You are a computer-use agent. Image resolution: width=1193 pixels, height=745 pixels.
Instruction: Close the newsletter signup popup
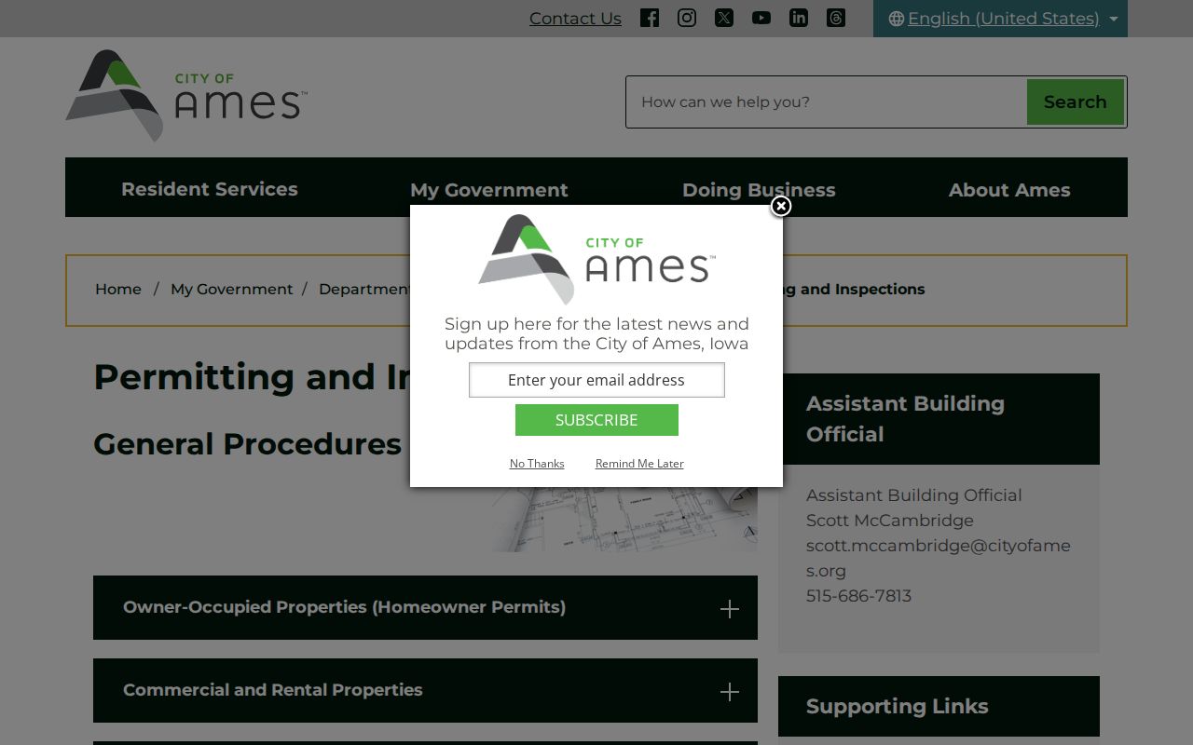(x=781, y=206)
